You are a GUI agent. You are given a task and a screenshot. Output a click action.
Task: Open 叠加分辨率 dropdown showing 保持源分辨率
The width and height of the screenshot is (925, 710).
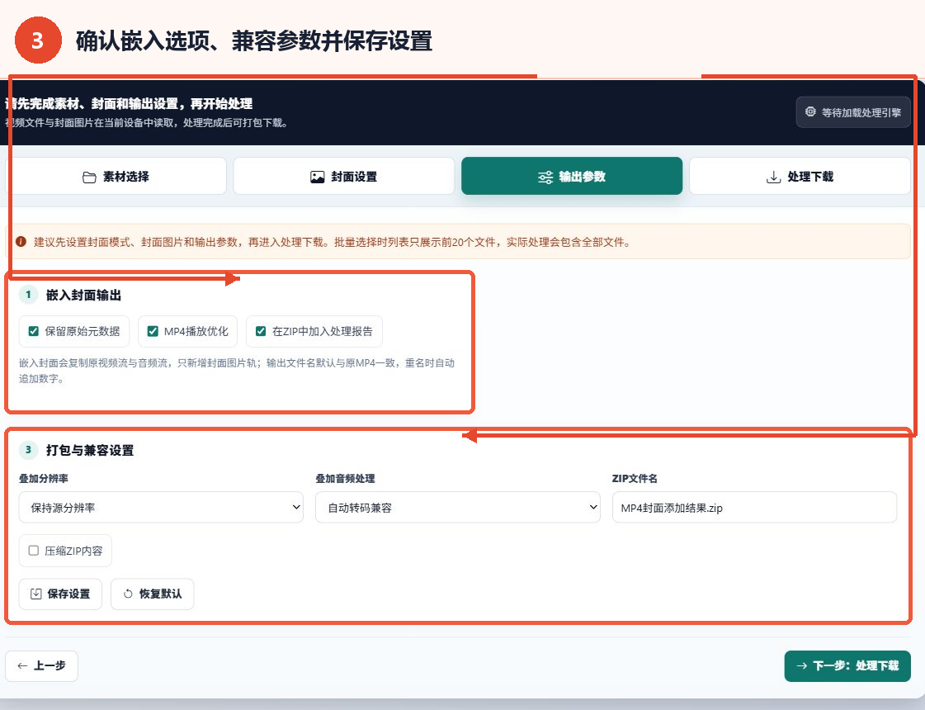161,507
